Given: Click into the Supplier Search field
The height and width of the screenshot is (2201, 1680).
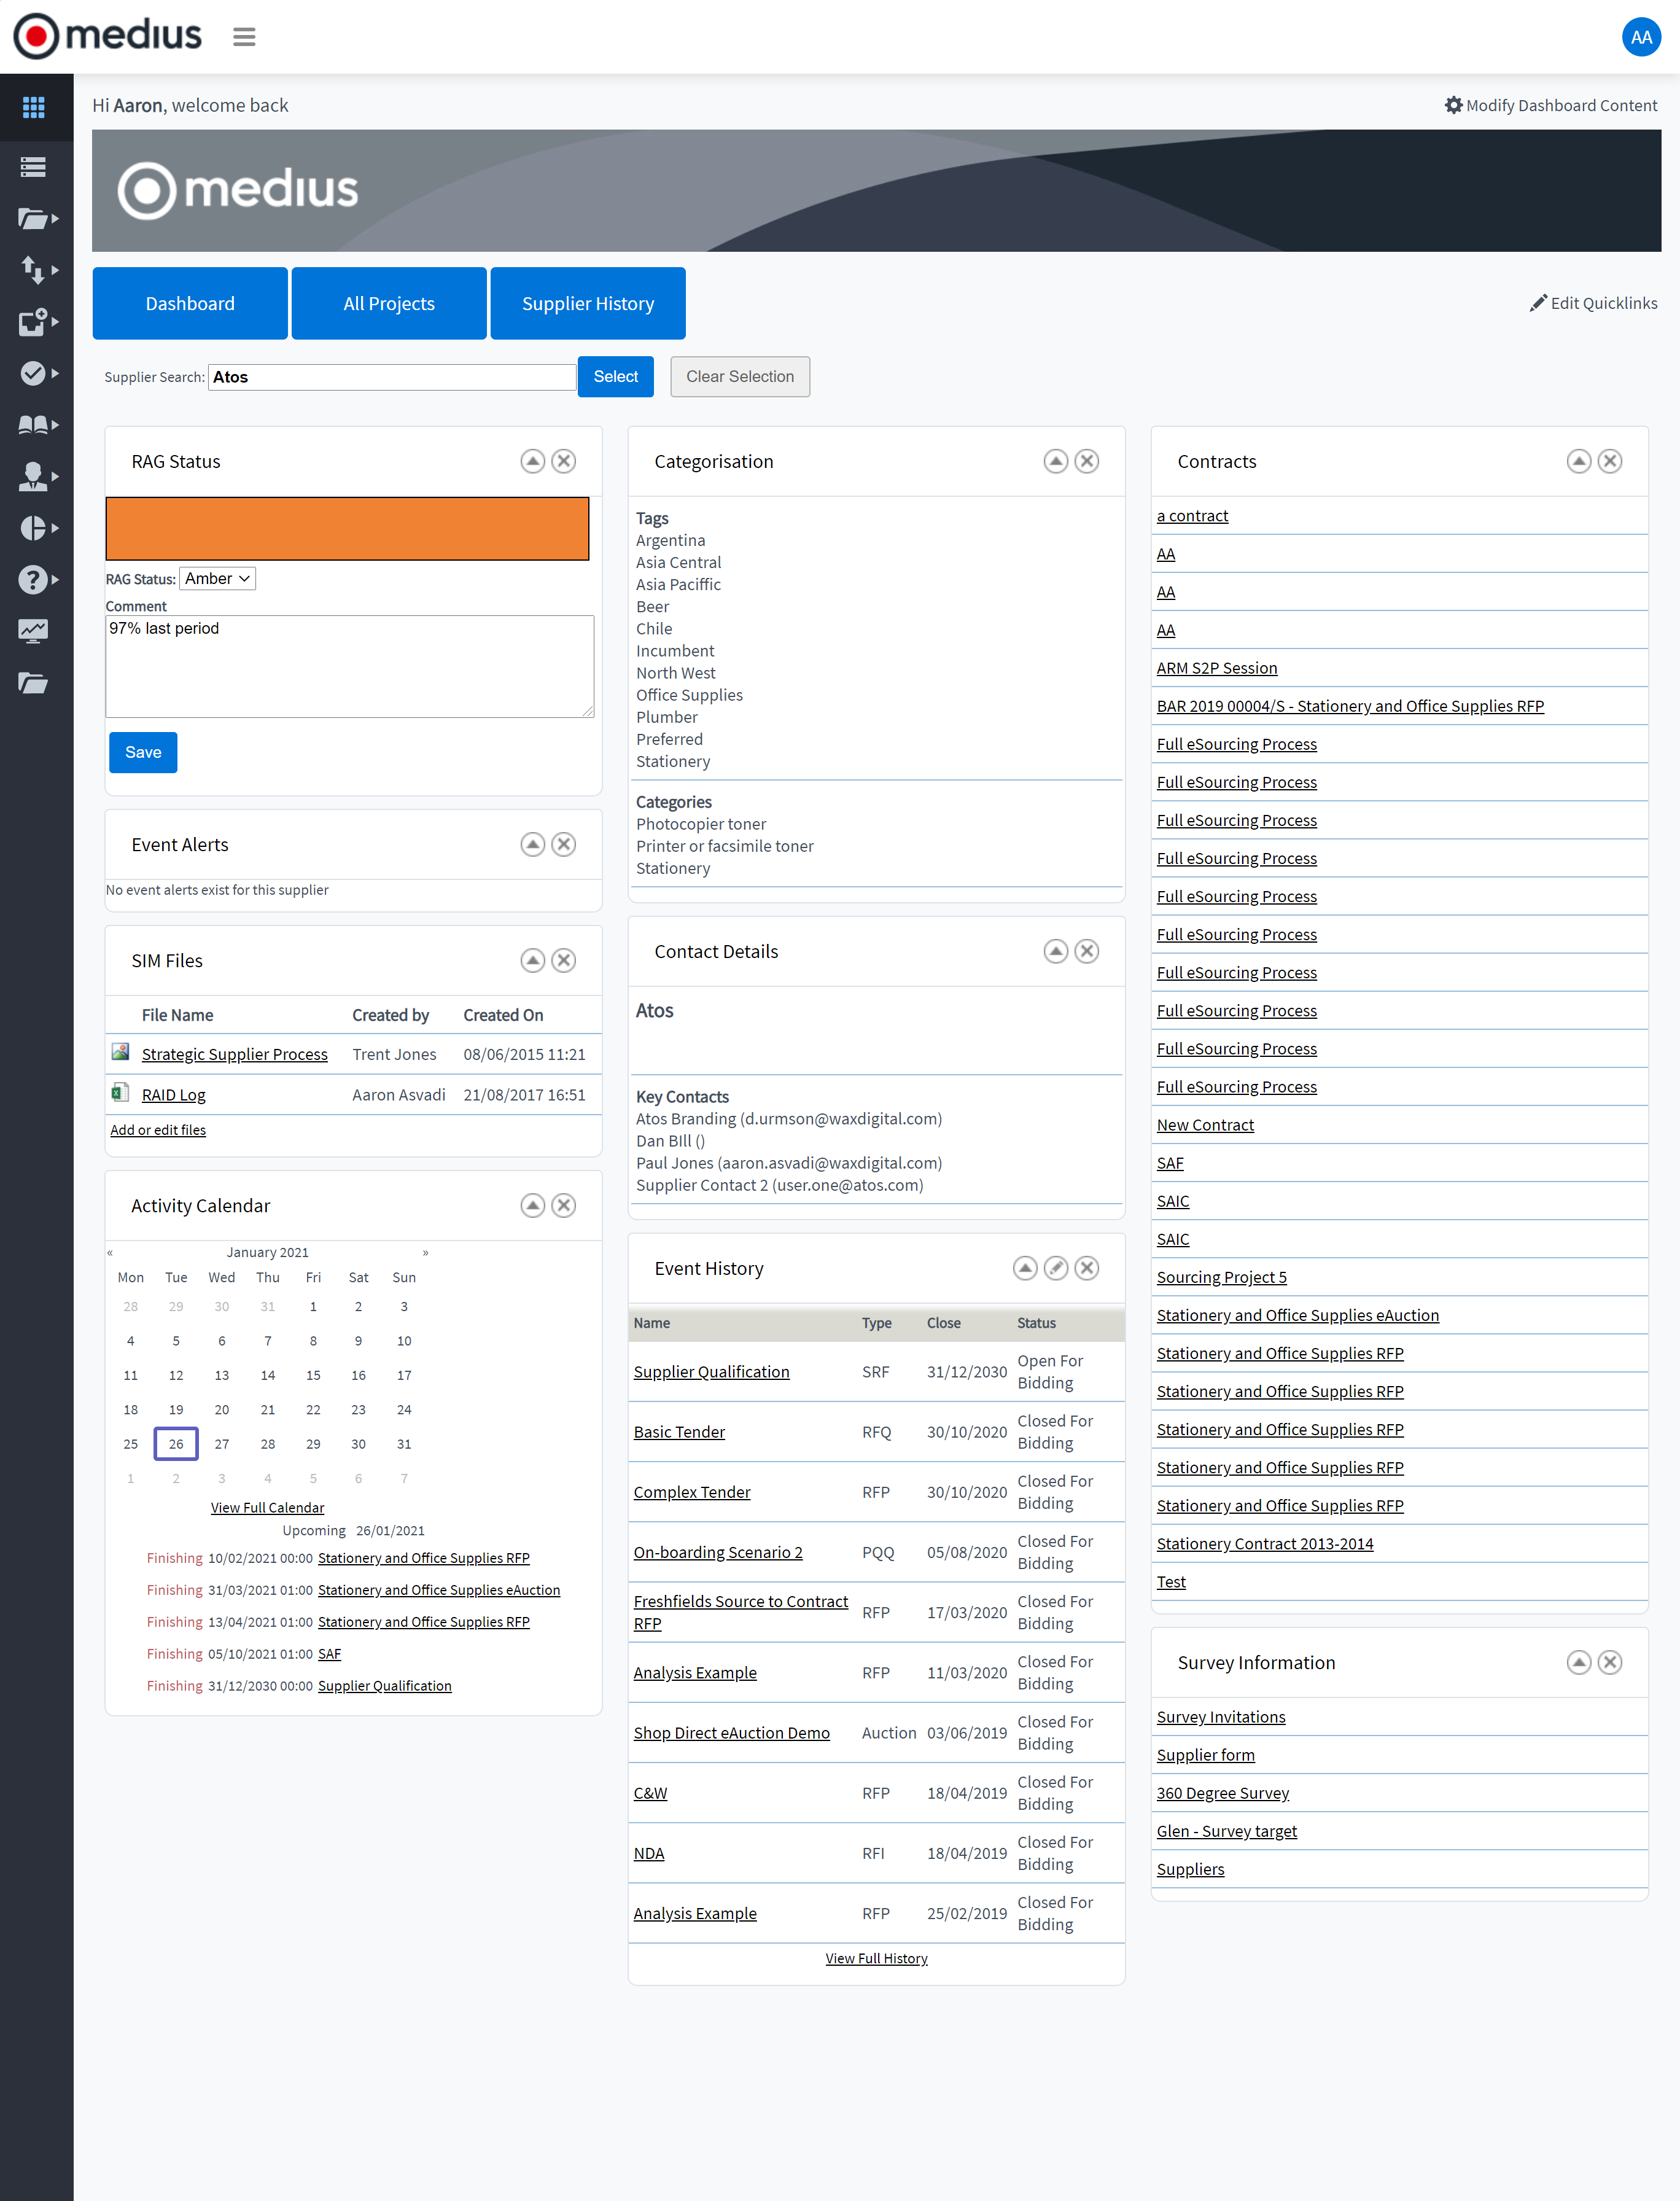Looking at the screenshot, I should coord(391,377).
